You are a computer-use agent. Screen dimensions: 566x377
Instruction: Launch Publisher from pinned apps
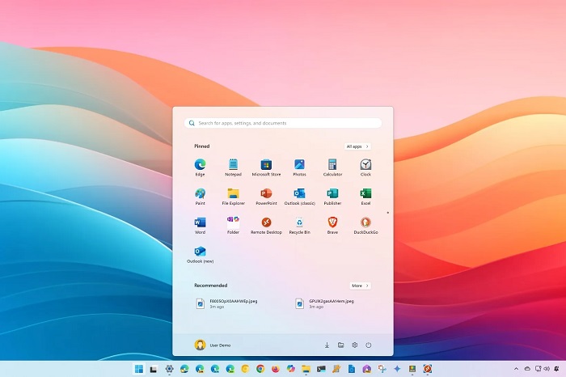332,197
